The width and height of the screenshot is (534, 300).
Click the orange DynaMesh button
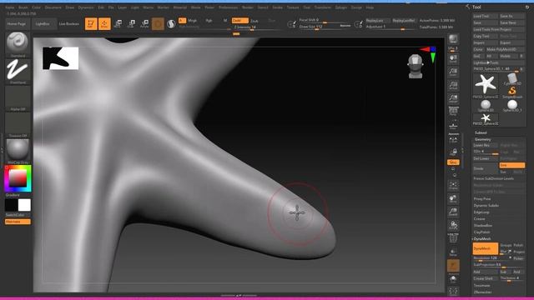486,248
